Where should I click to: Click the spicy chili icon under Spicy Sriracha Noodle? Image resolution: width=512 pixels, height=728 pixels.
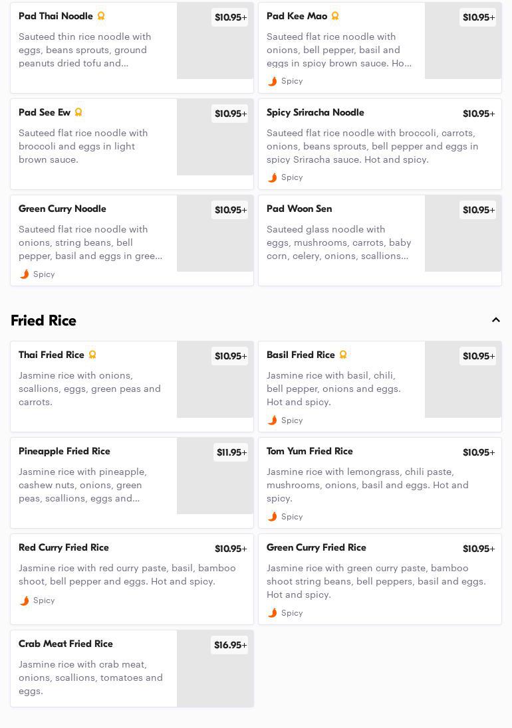coord(273,177)
